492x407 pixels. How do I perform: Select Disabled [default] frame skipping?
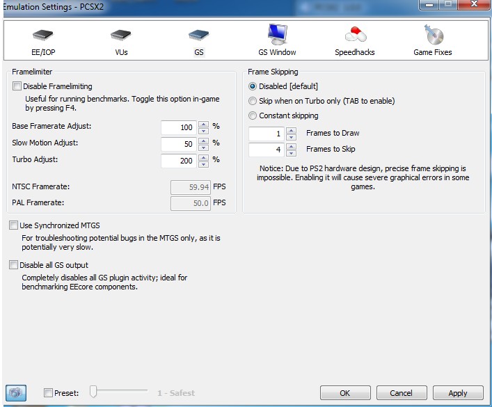pos(253,86)
